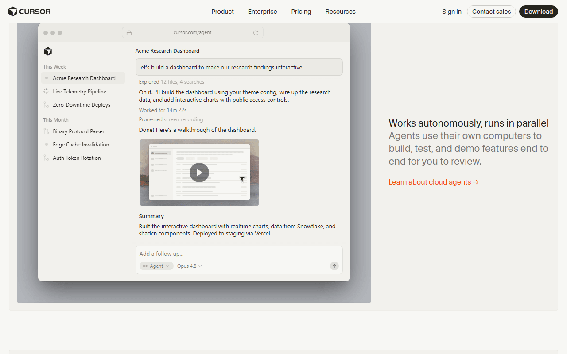Click the This Week section label

tap(54, 67)
